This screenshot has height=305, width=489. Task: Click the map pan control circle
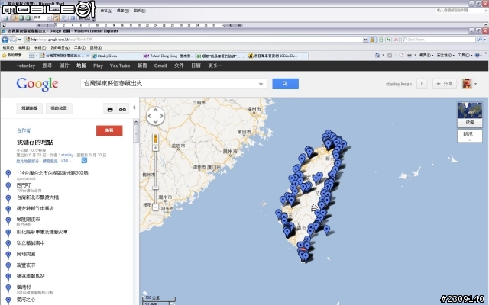coord(155,116)
